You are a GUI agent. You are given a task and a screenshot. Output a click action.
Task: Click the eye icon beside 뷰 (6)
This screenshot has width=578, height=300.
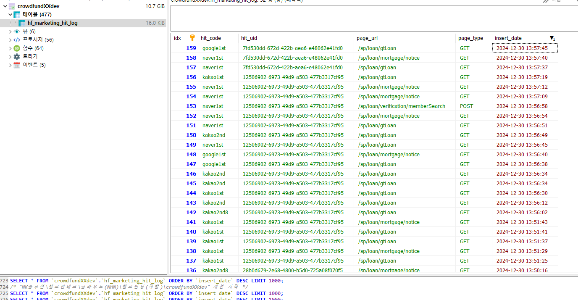(x=17, y=32)
